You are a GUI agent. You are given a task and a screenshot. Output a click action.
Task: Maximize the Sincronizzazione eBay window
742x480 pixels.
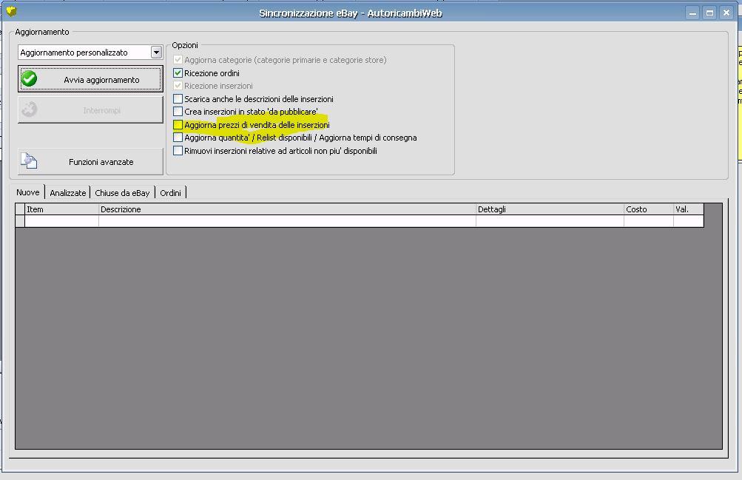[x=709, y=13]
